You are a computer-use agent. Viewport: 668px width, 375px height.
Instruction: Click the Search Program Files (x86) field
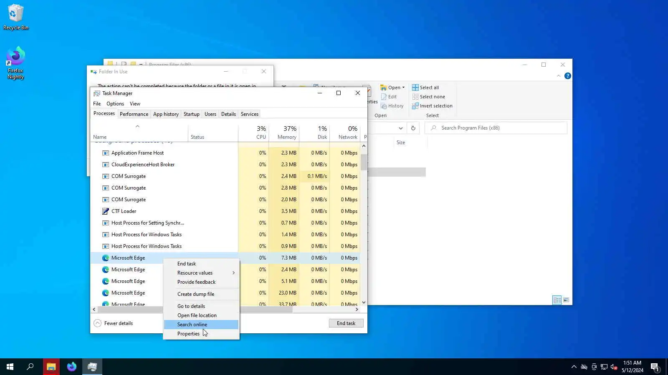[496, 128]
